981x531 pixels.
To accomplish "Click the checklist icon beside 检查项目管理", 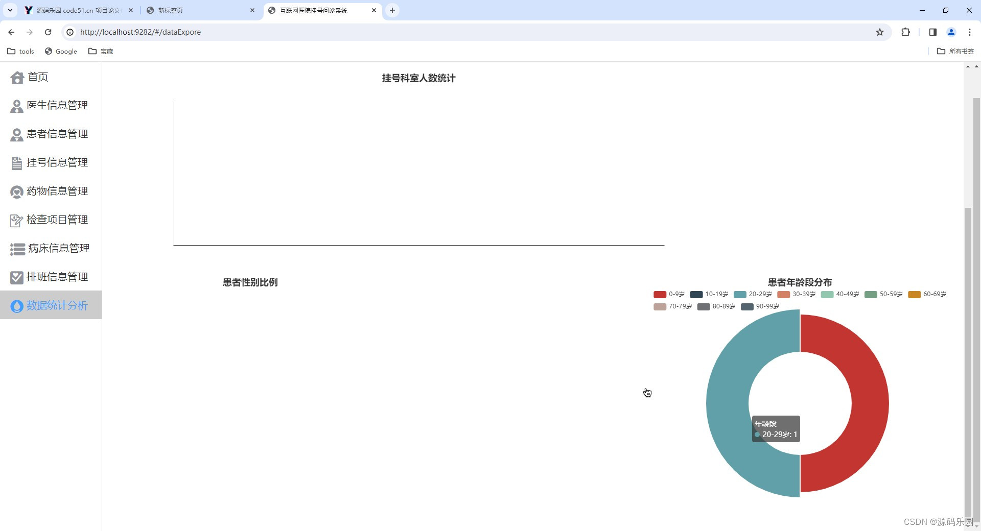I will (x=17, y=221).
